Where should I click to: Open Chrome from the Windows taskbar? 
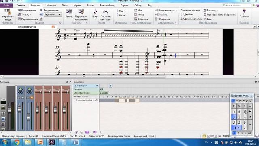tap(17, 142)
